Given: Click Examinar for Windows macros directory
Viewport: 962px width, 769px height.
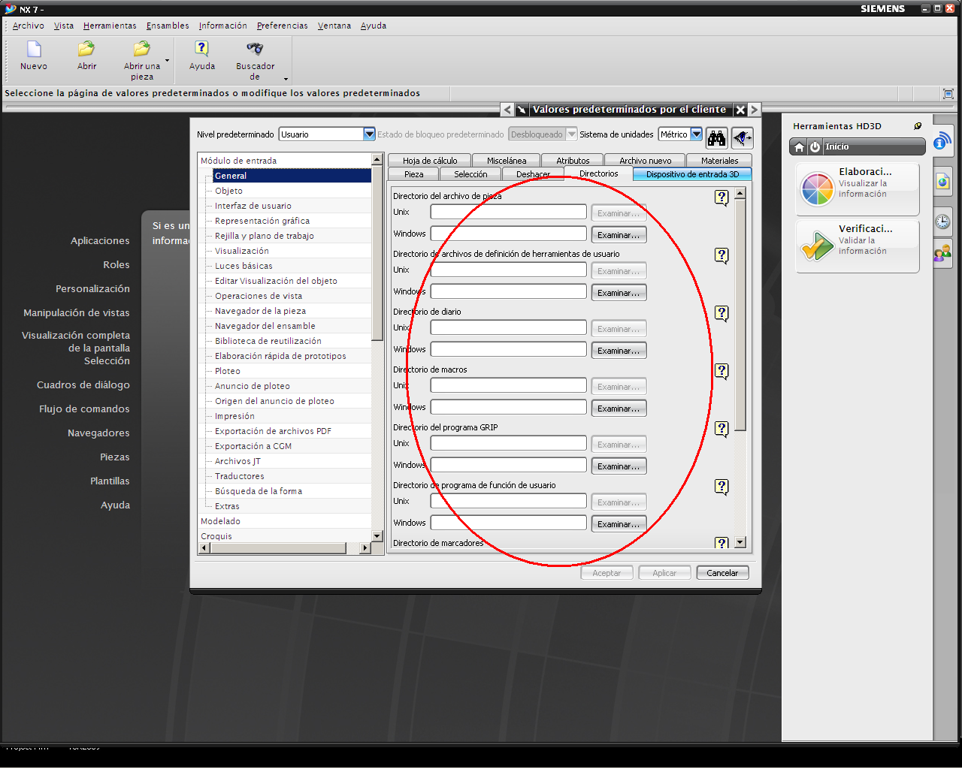Looking at the screenshot, I should (x=619, y=409).
